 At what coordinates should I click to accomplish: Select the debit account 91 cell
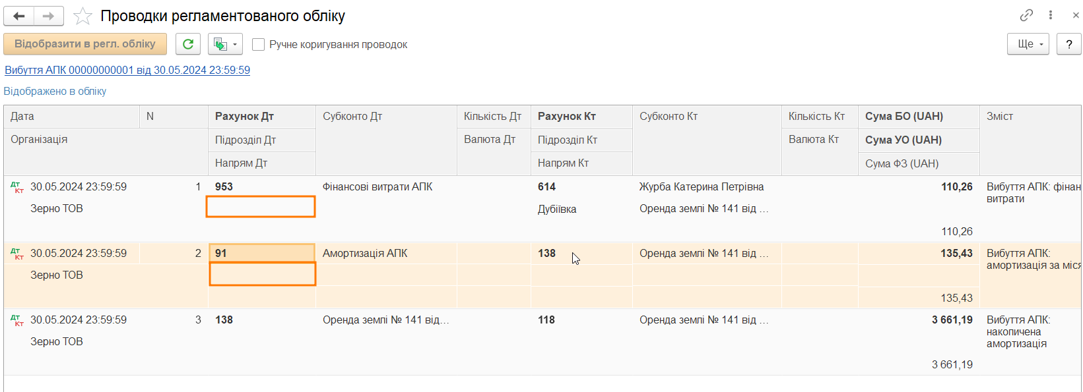[x=261, y=253]
